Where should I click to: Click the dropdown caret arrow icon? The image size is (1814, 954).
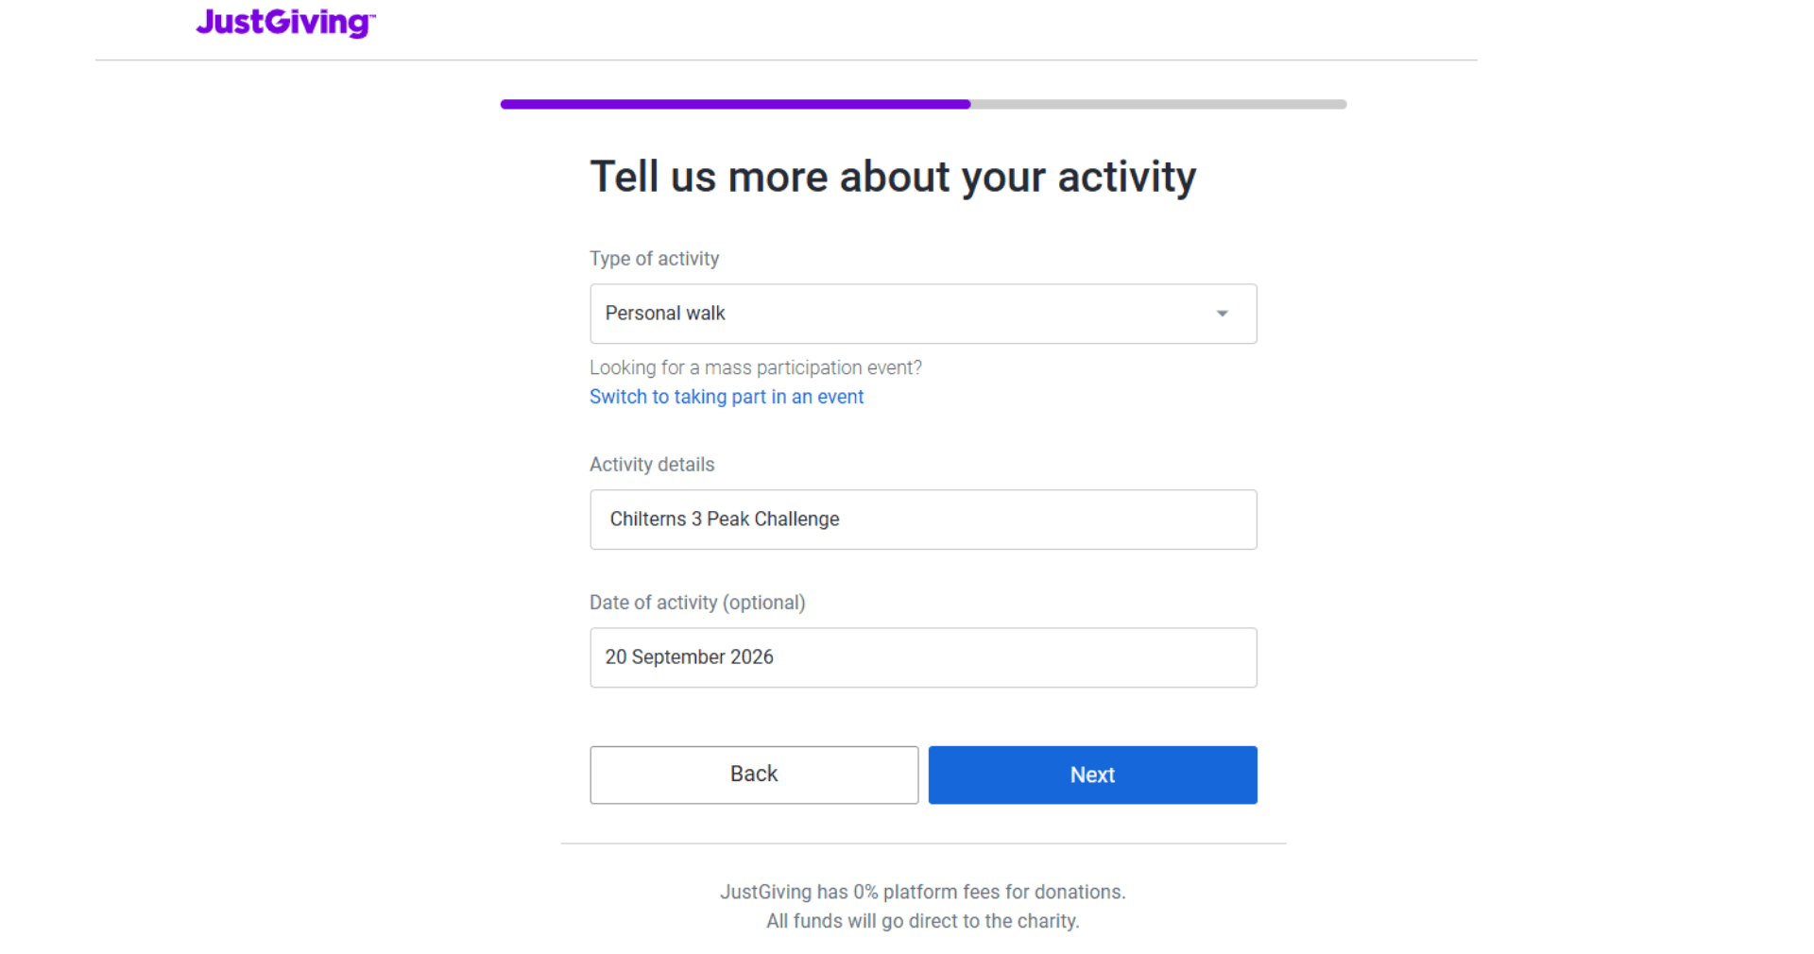pyautogui.click(x=1222, y=314)
